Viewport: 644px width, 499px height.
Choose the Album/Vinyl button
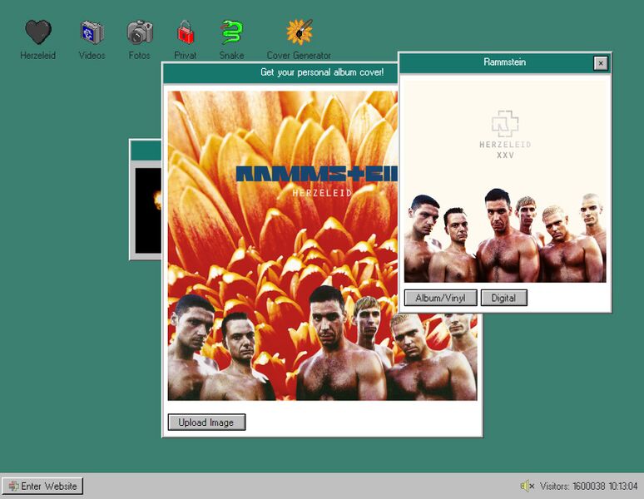pyautogui.click(x=441, y=298)
